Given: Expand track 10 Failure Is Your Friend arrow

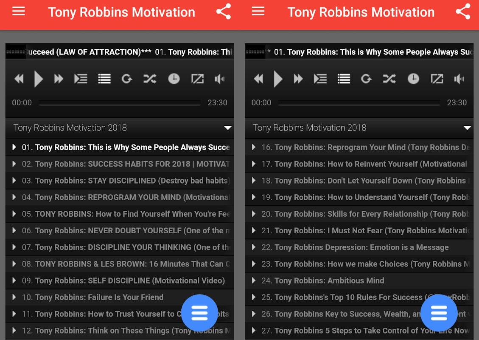Looking at the screenshot, I should pyautogui.click(x=14, y=297).
